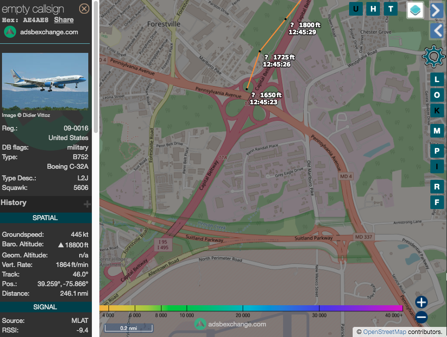Expand the History section plus
Image resolution: width=447 pixels, height=337 pixels.
87,204
